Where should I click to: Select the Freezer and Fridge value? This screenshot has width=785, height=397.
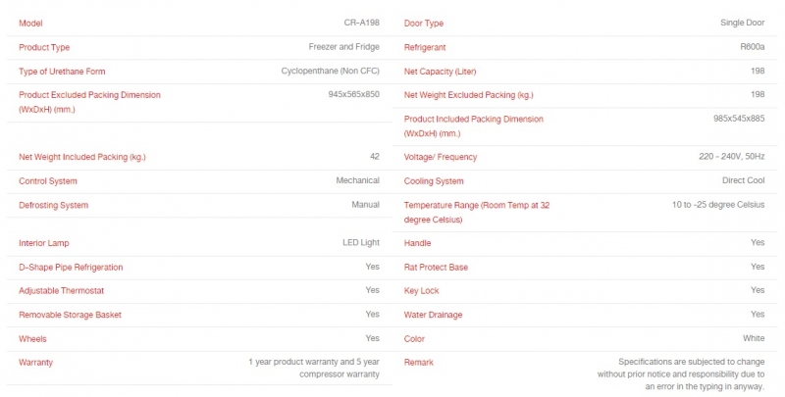click(x=344, y=46)
